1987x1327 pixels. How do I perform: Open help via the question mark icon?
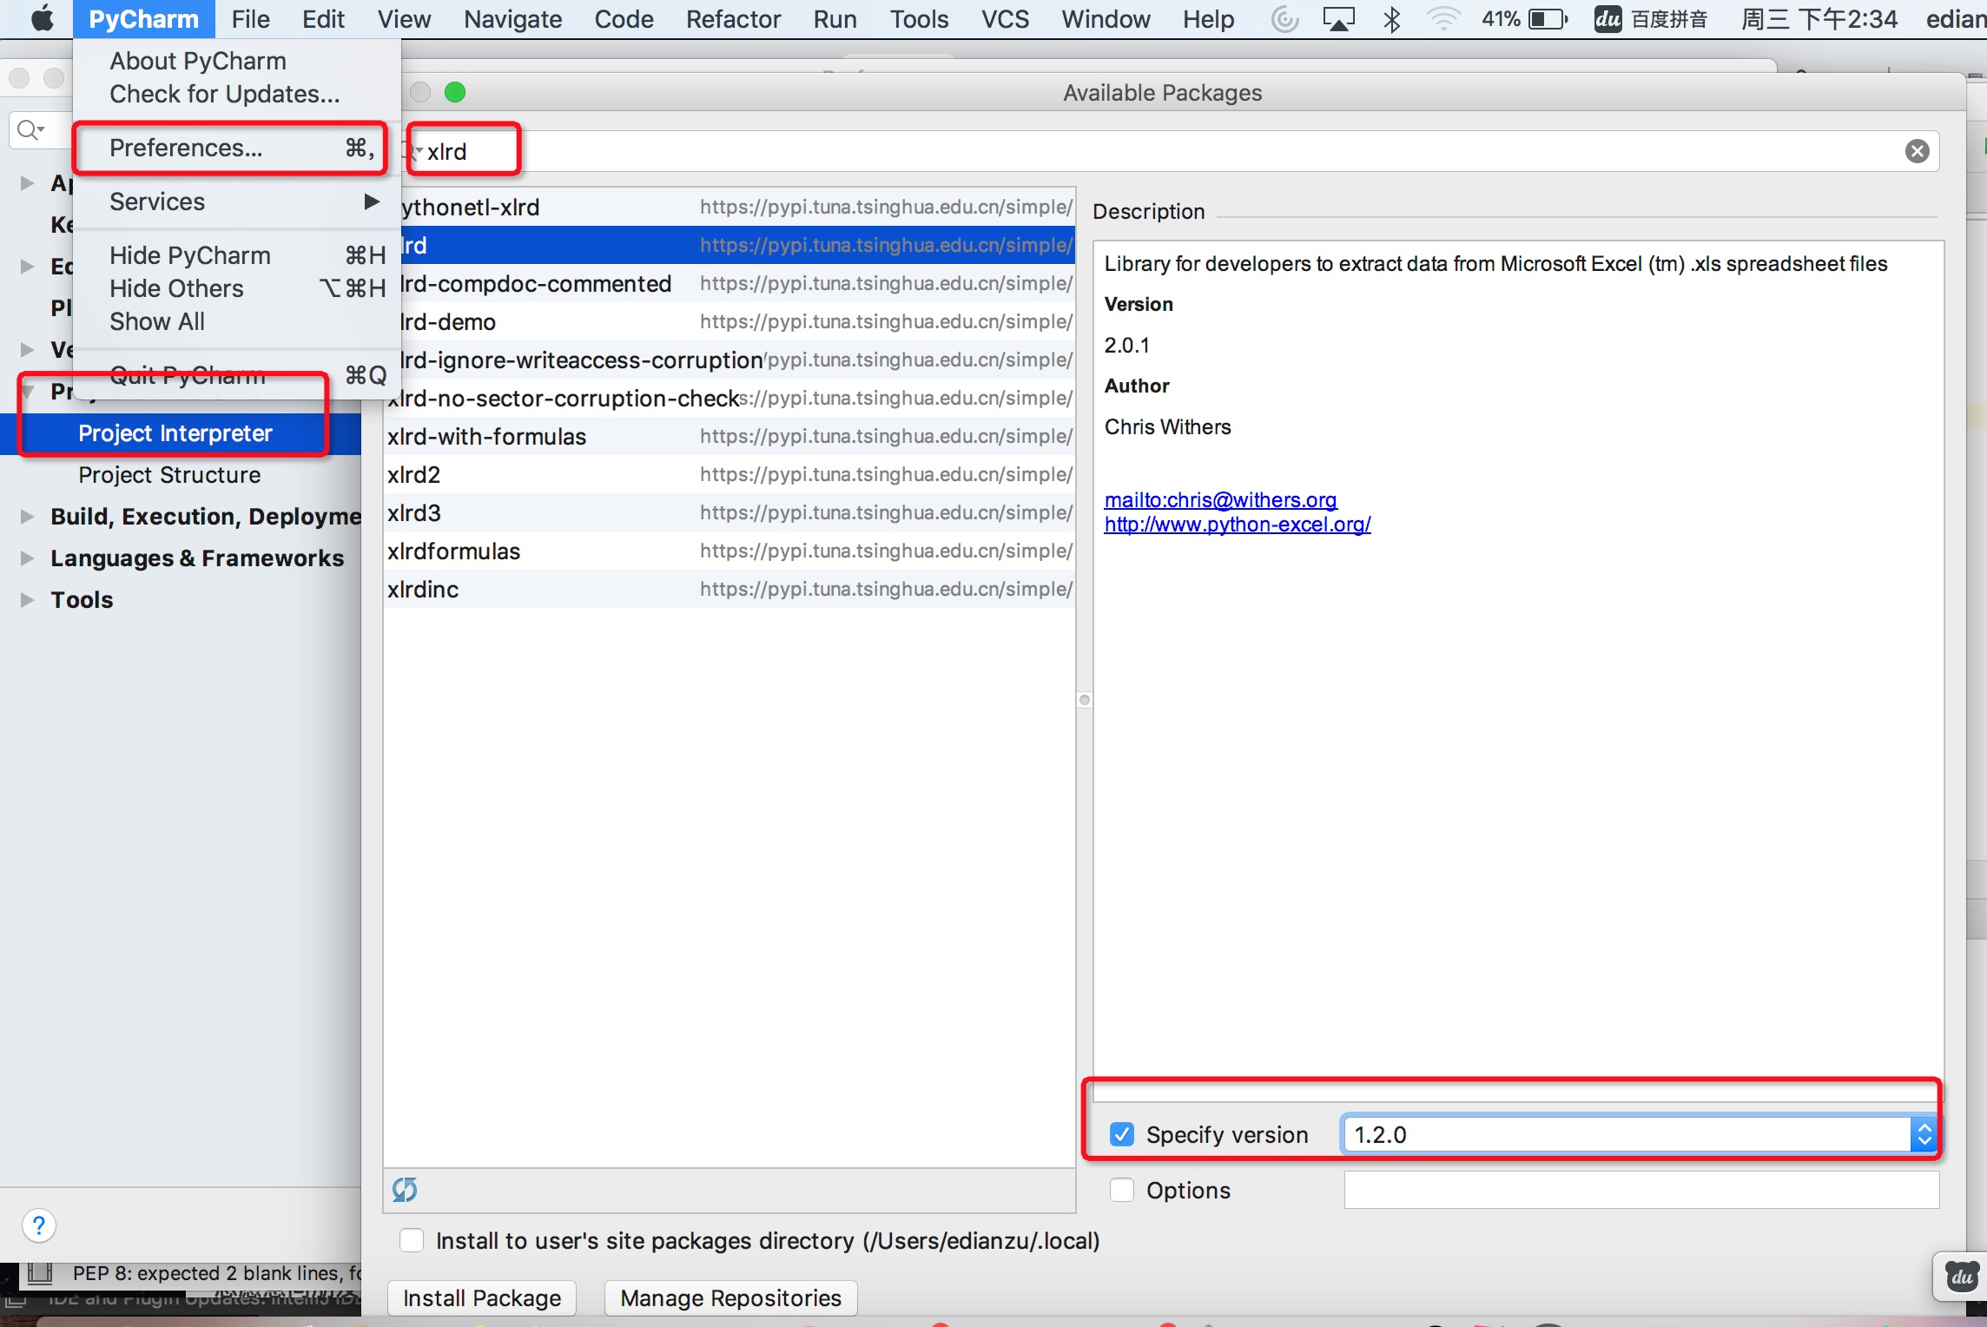pos(39,1225)
